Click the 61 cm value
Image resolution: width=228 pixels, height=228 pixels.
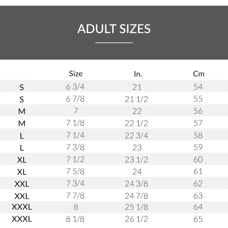(198, 171)
